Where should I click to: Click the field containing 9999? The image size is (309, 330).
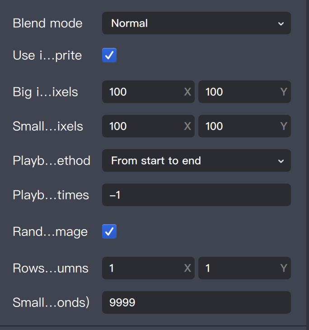point(196,302)
